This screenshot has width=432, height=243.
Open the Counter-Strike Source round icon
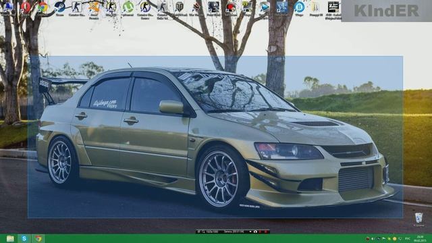pos(145,7)
